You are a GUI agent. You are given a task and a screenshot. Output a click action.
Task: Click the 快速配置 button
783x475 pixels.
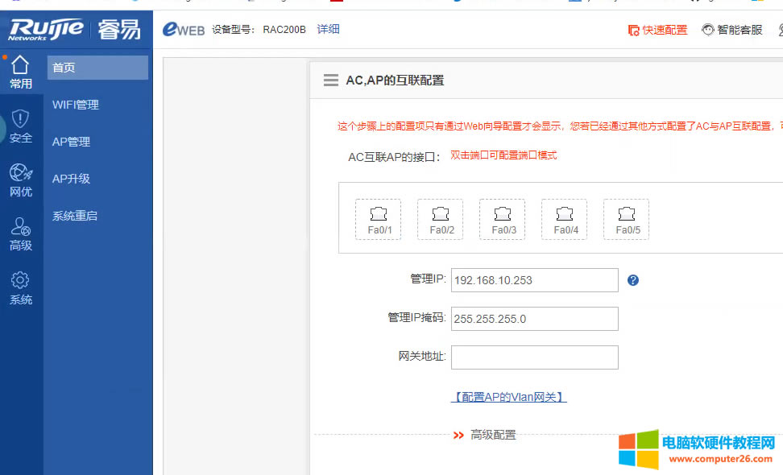(x=658, y=30)
